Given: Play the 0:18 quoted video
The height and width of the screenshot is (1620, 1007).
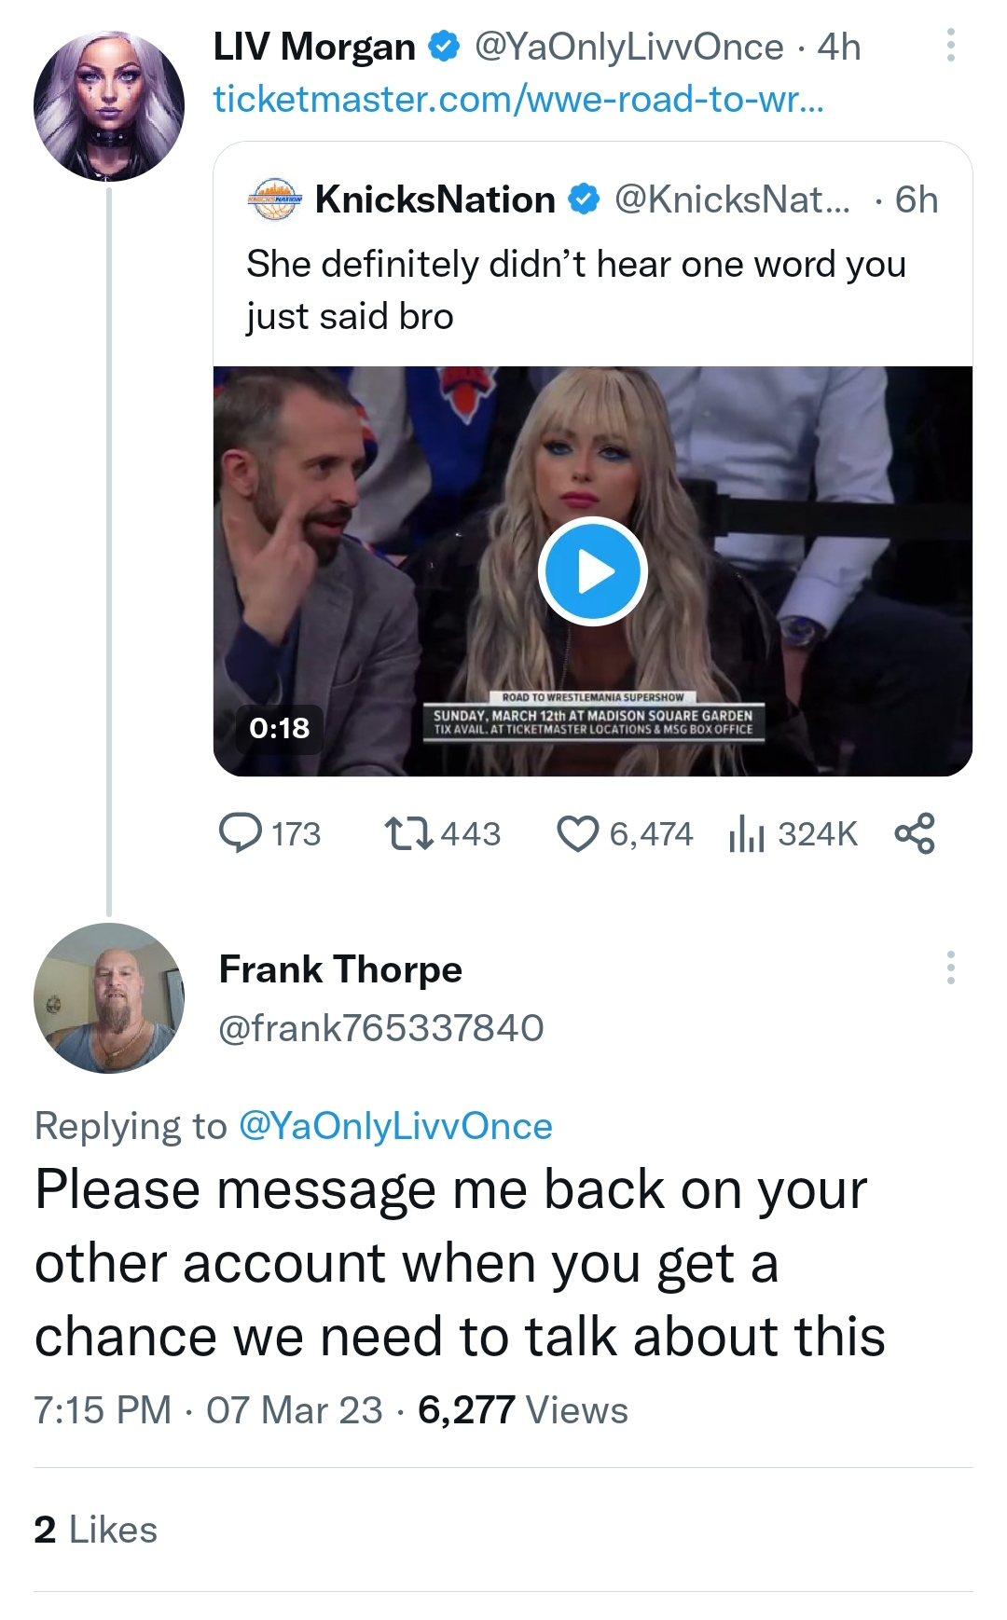Looking at the screenshot, I should (x=593, y=571).
